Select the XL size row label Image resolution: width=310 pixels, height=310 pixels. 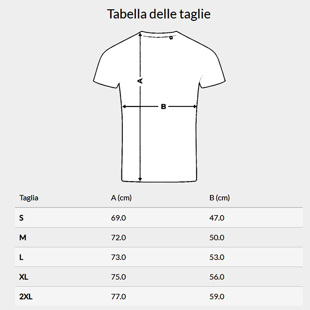(24, 277)
